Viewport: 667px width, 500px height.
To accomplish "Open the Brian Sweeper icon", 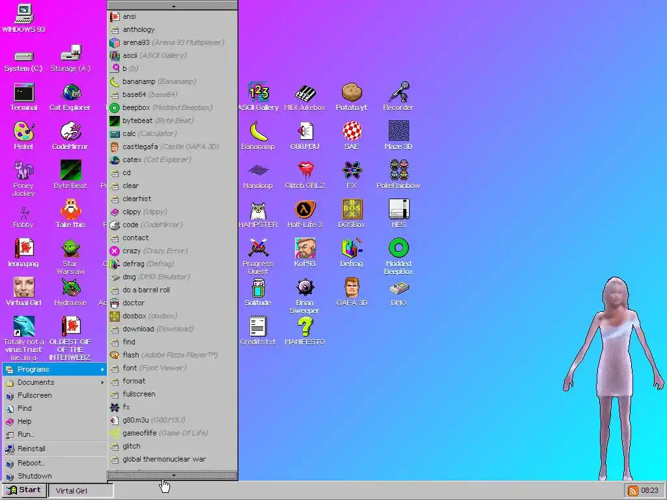I will (x=305, y=296).
